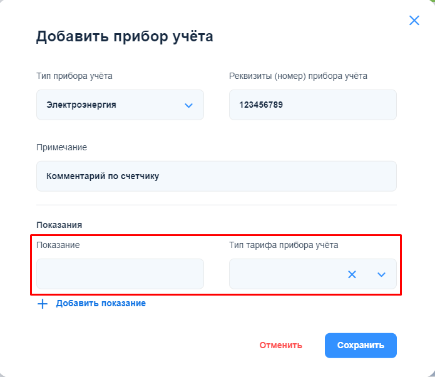Click the Добавить показание link text
Screen dimensions: 435x377
click(101, 303)
